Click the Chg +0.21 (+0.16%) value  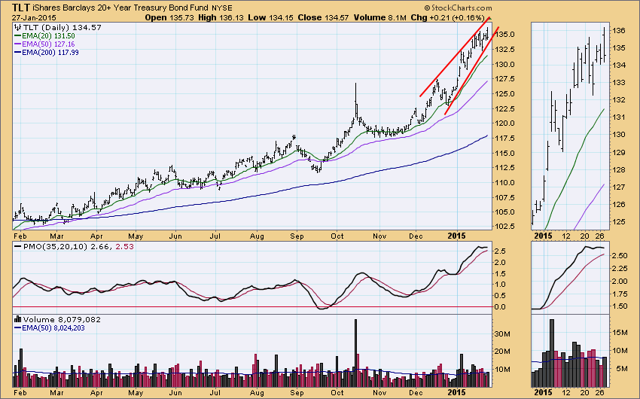(447, 17)
